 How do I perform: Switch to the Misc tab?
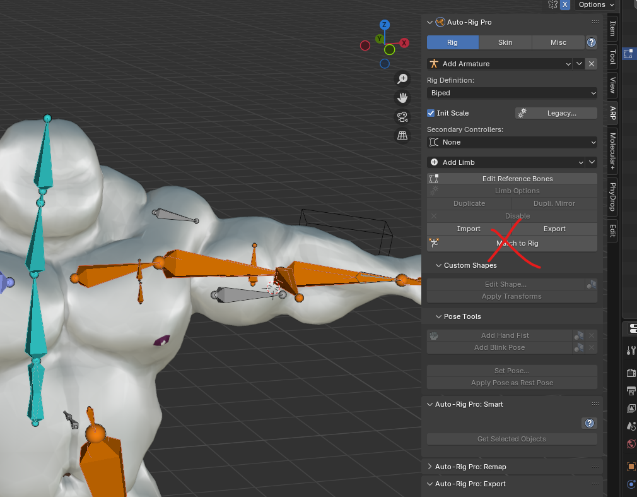[x=558, y=42]
